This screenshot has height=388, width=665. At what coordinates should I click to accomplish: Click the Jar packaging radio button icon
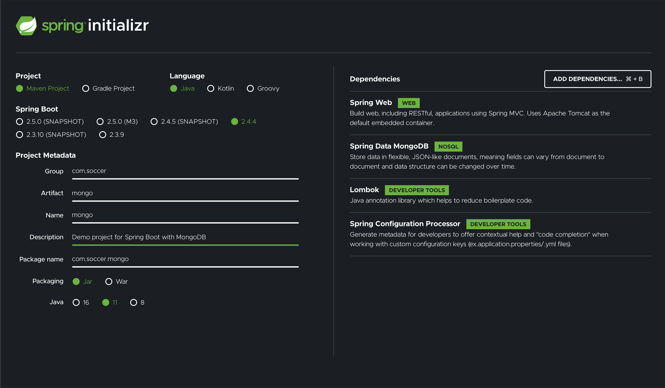coord(75,281)
